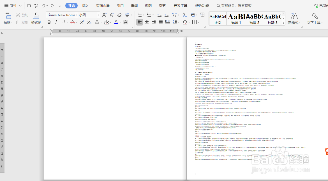
Task: Click the Paste clipboard icon
Action: click(8, 16)
